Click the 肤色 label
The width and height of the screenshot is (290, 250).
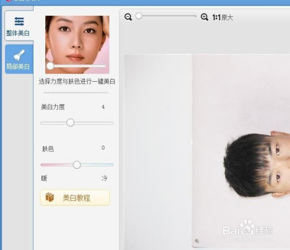click(48, 148)
